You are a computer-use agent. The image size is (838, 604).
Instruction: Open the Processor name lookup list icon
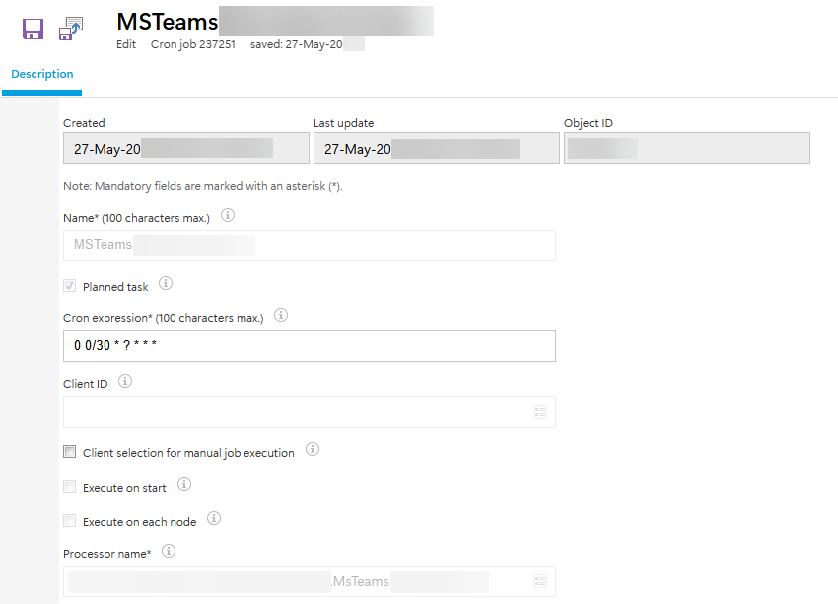click(540, 581)
